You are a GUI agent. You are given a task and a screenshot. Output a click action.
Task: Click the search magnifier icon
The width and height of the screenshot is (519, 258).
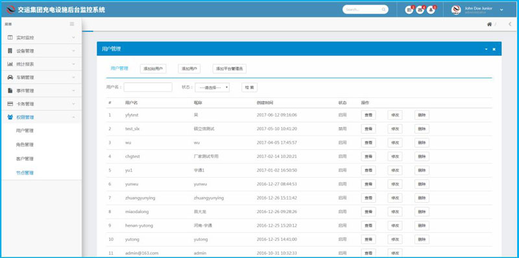pos(383,10)
